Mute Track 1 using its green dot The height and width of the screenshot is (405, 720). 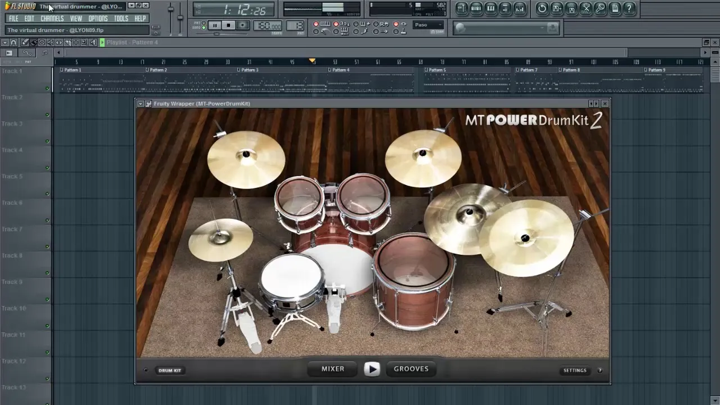(x=47, y=88)
